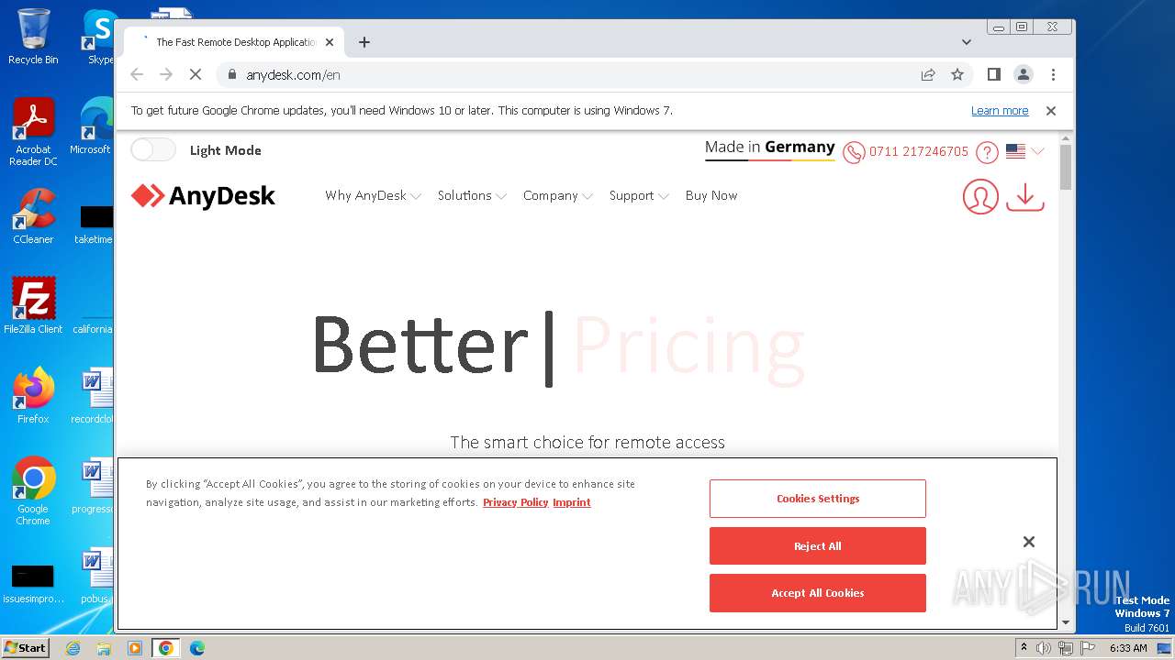Click Cookies Settings button

click(x=818, y=499)
